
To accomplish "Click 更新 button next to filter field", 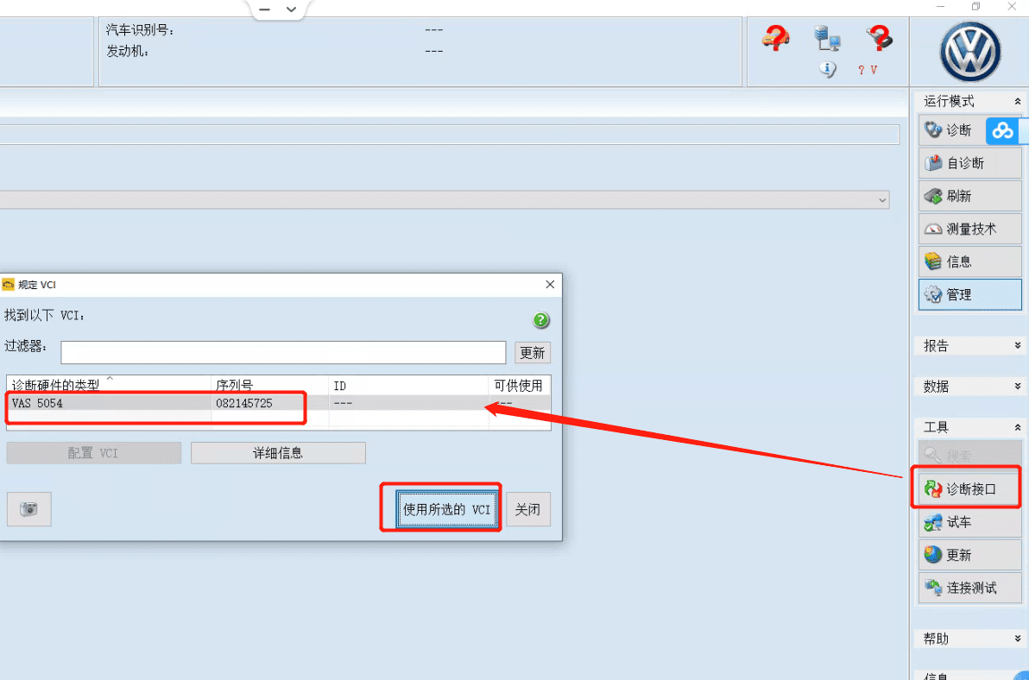I will [533, 353].
